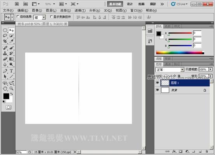Open 文件(F) menu
This screenshot has height=155, width=215.
click(8, 10)
